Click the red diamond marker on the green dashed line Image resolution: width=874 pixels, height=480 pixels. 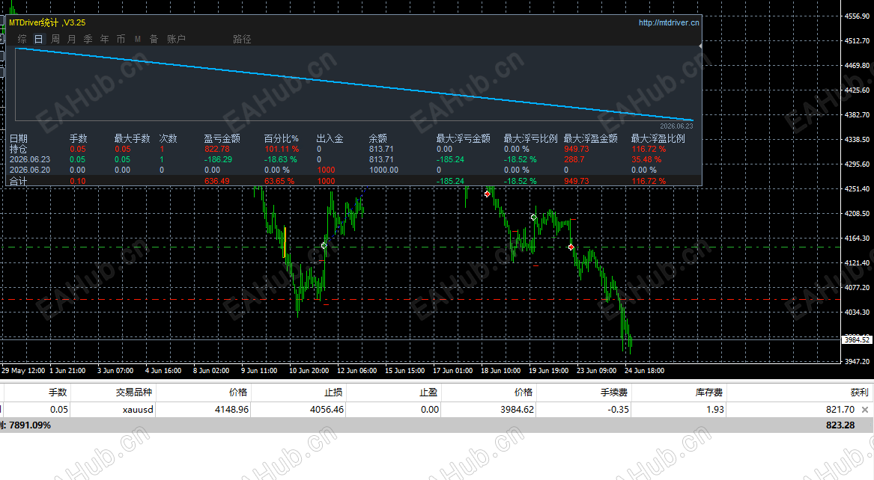[x=571, y=247]
